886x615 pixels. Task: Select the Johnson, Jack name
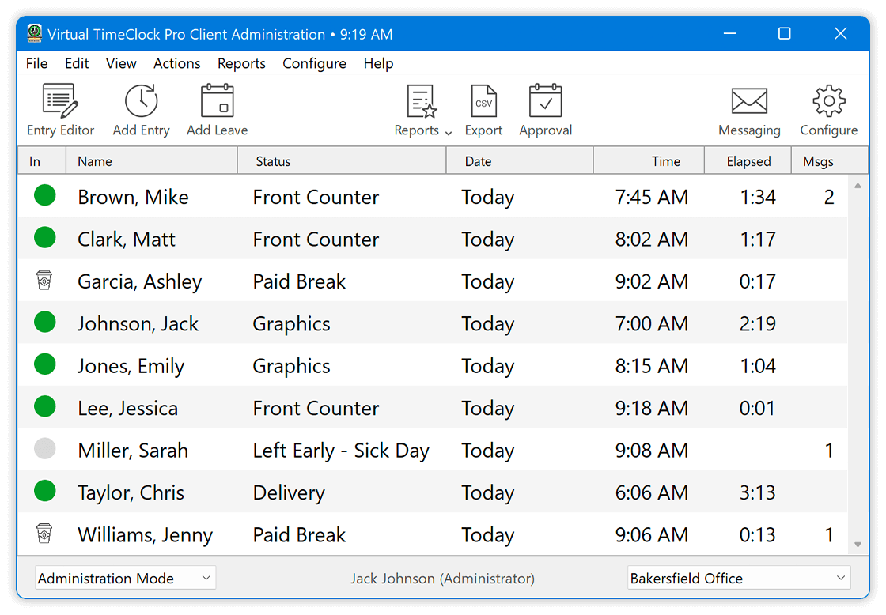coord(138,324)
